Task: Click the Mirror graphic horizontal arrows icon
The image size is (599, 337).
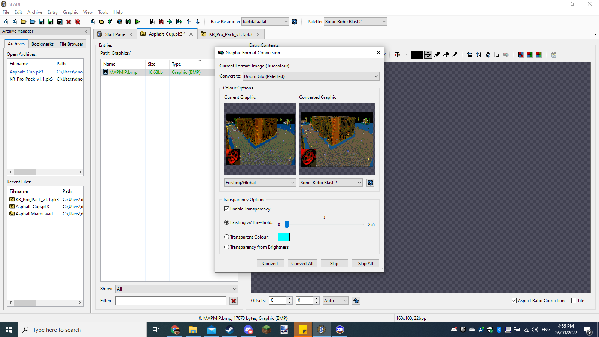Action: (469, 55)
